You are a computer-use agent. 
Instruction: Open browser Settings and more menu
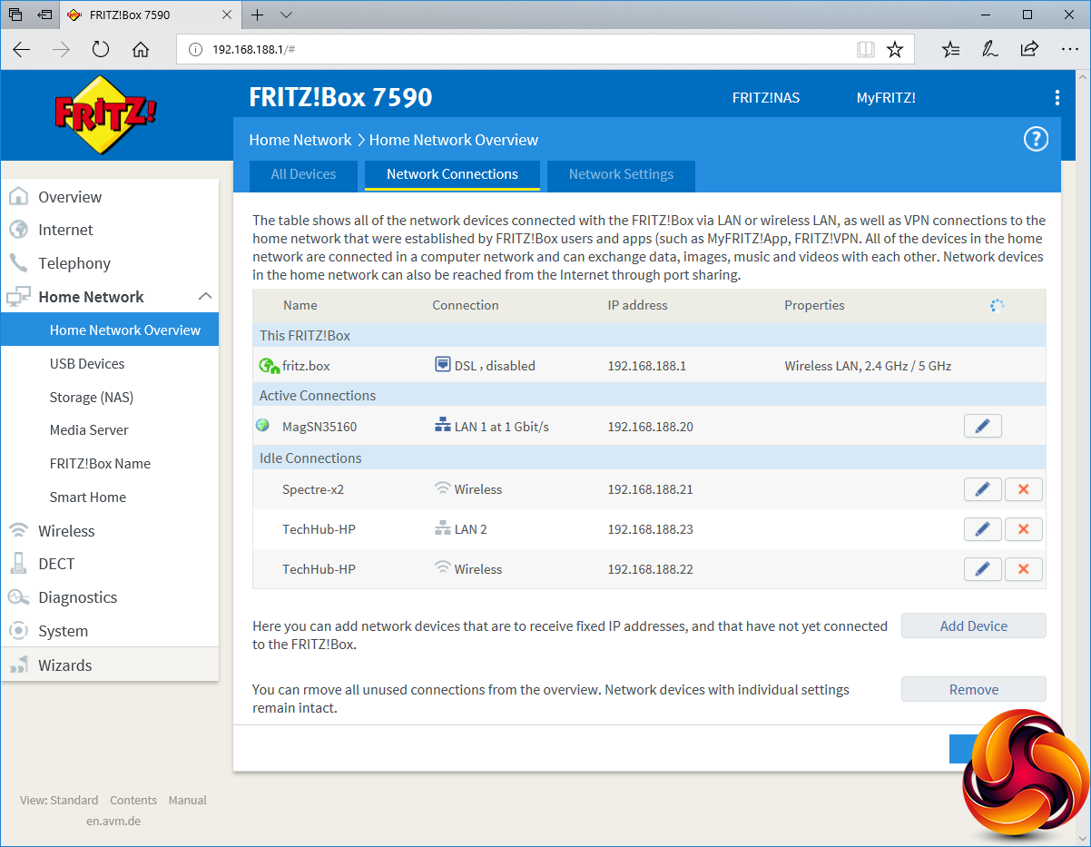(1069, 49)
